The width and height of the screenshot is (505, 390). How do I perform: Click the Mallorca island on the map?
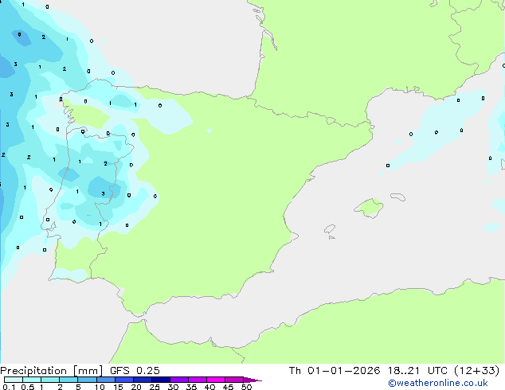(x=369, y=208)
